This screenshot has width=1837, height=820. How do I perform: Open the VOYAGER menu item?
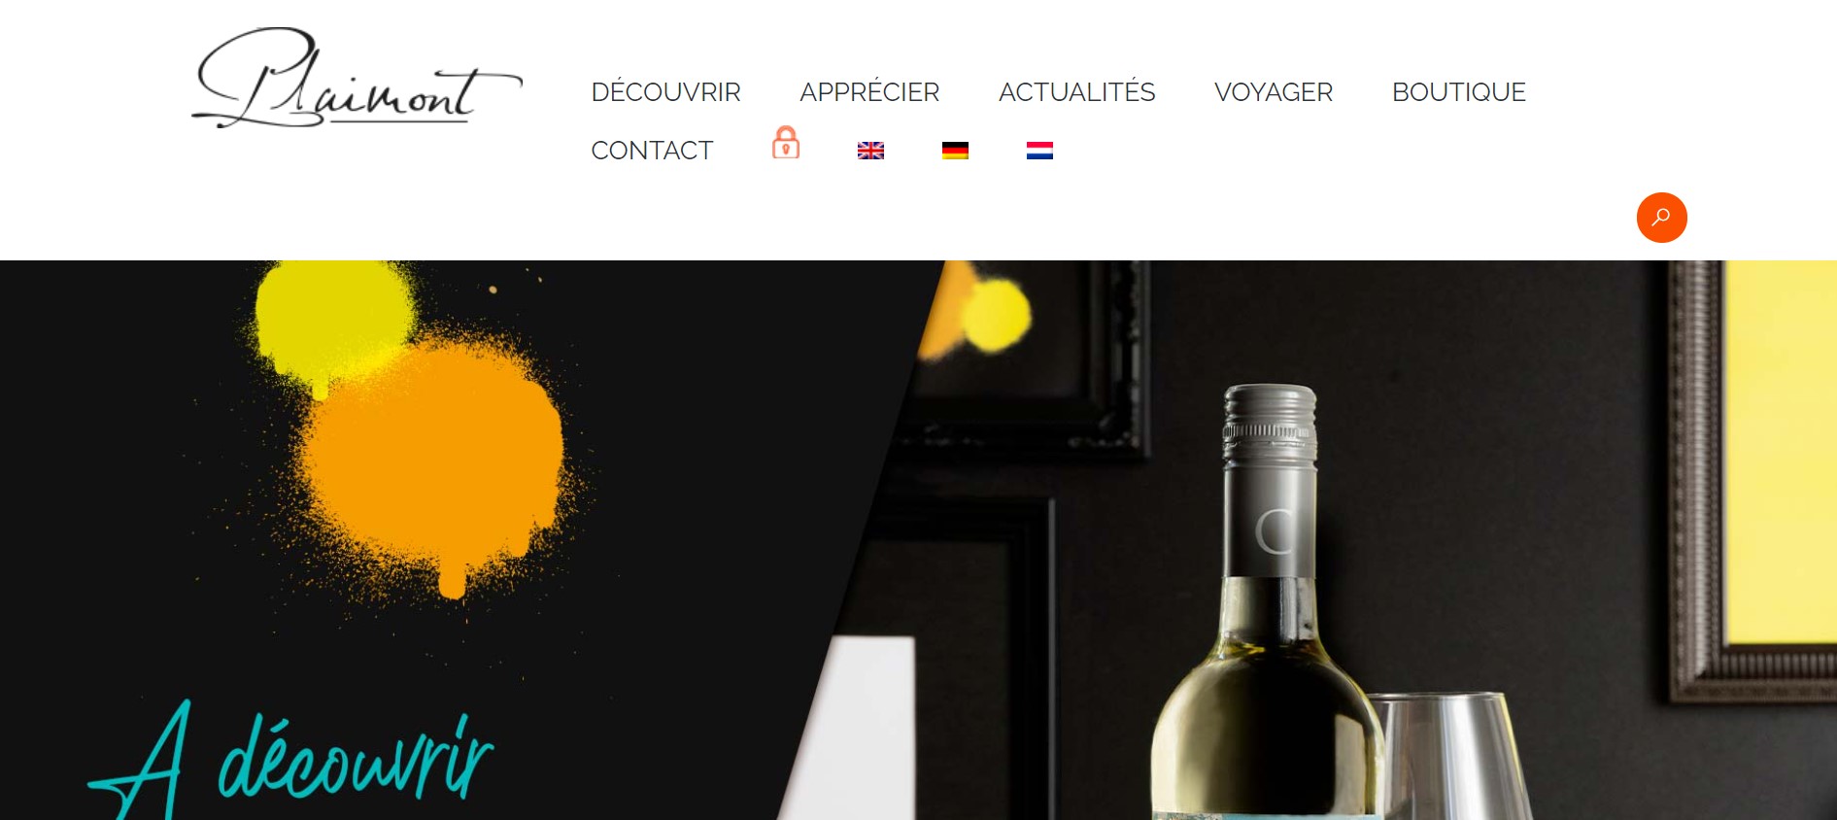1273,92
